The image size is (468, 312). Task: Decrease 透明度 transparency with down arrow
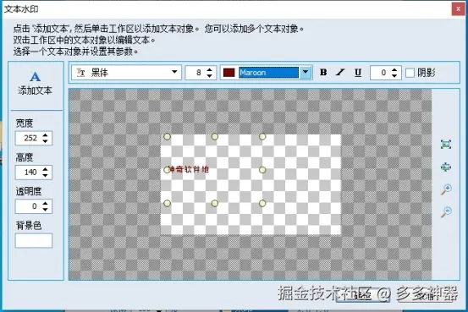click(x=45, y=210)
